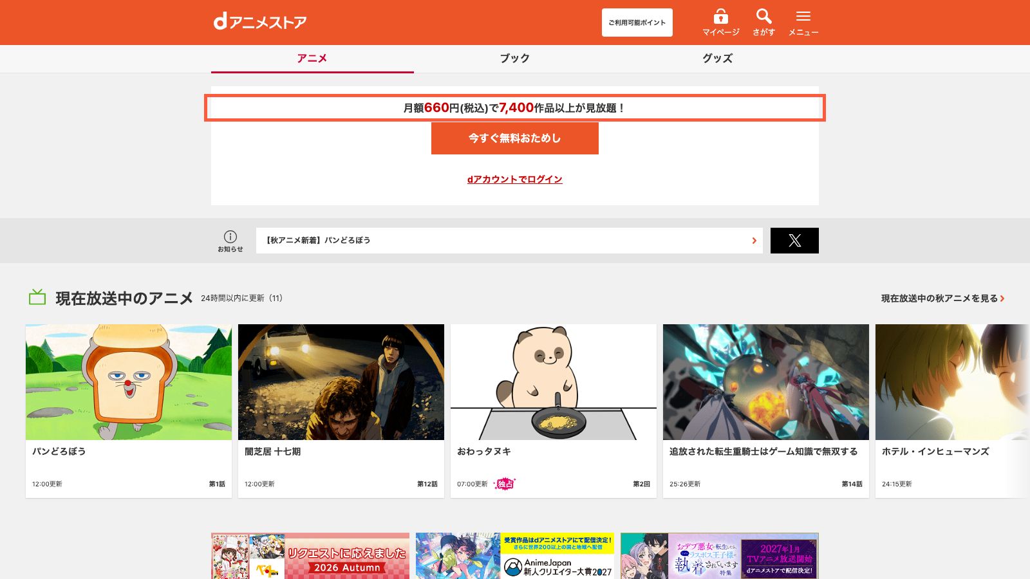Click 第2回 on the おわっタヌキ card
1030x579 pixels.
[641, 484]
